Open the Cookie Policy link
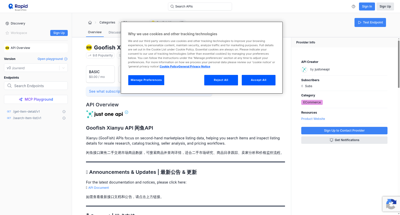This screenshot has width=400, height=215. click(x=169, y=66)
